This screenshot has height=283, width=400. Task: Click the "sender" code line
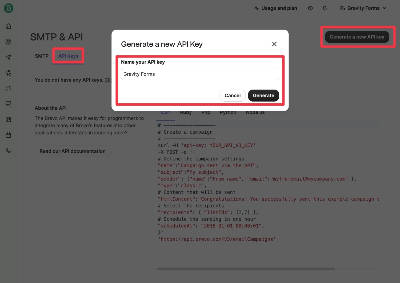257,179
